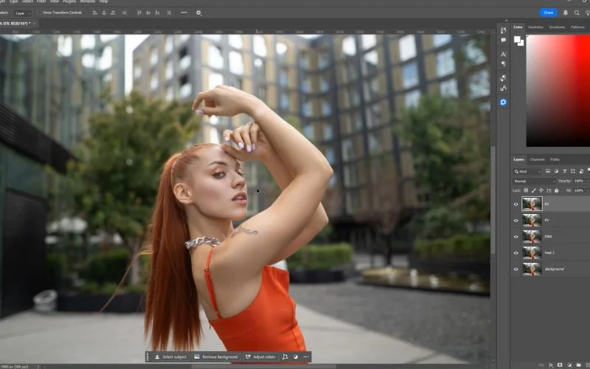Open the Character panel icon

504,54
